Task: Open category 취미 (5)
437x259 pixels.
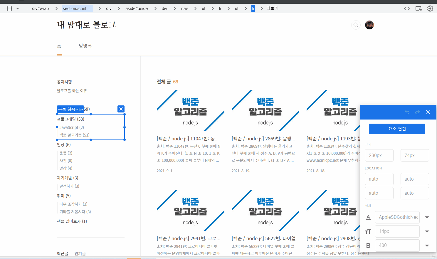Action: click(x=64, y=196)
